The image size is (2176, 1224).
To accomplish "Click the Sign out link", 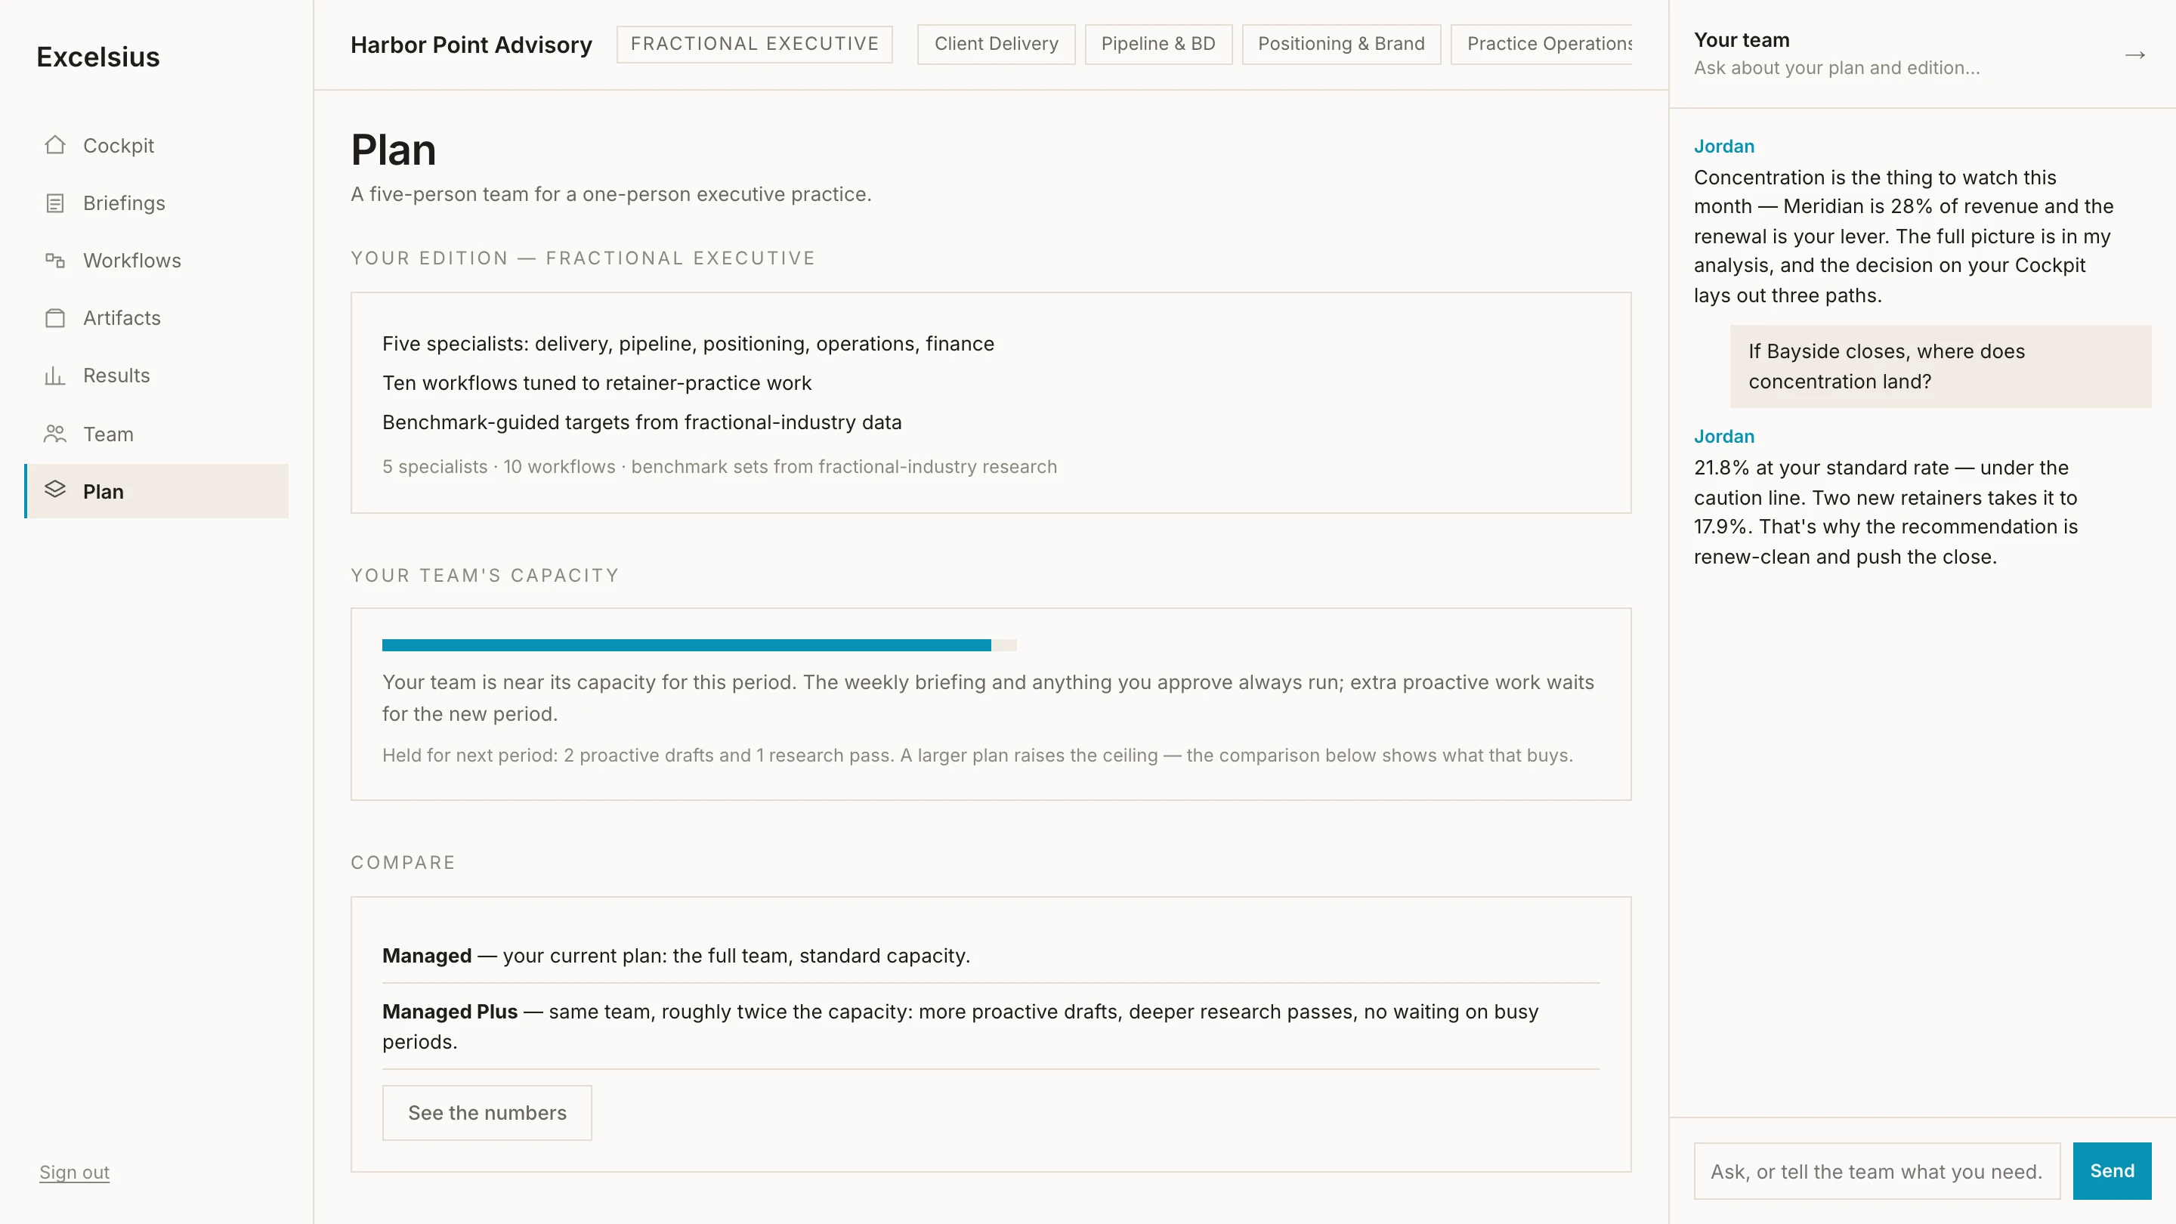I will (x=74, y=1172).
